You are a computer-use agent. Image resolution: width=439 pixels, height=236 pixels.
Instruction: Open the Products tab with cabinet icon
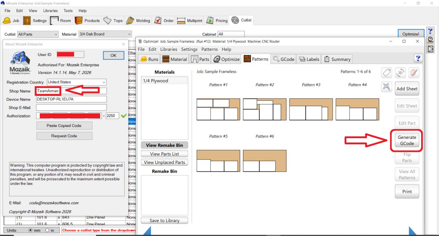[x=88, y=21]
